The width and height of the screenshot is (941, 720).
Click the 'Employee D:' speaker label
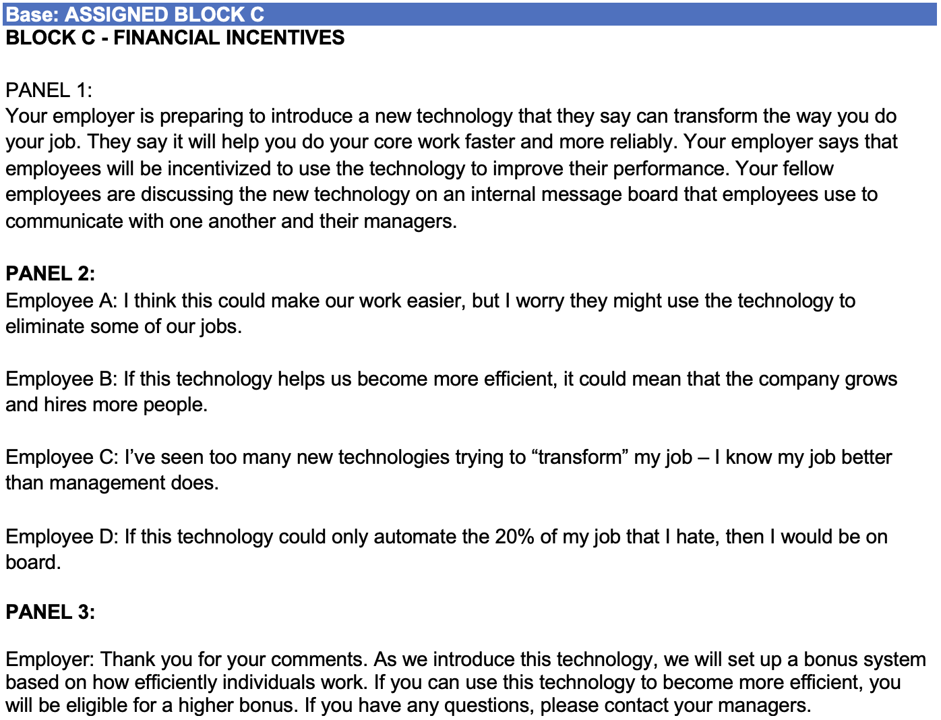point(62,537)
